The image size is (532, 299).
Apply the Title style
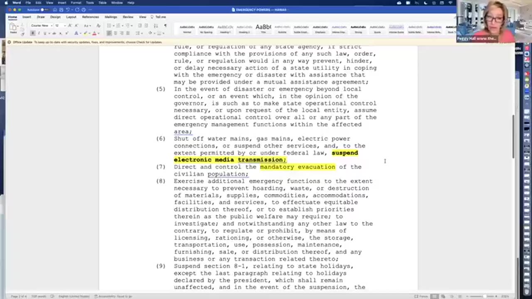pyautogui.click(x=263, y=28)
